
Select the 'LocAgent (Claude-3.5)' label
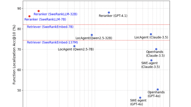tap(151, 37)
